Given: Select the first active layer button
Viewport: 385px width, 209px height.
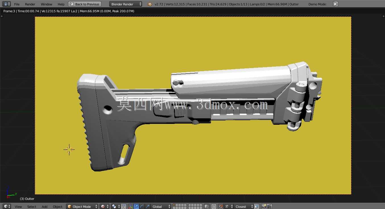Looking at the screenshot, I should coord(175,205).
